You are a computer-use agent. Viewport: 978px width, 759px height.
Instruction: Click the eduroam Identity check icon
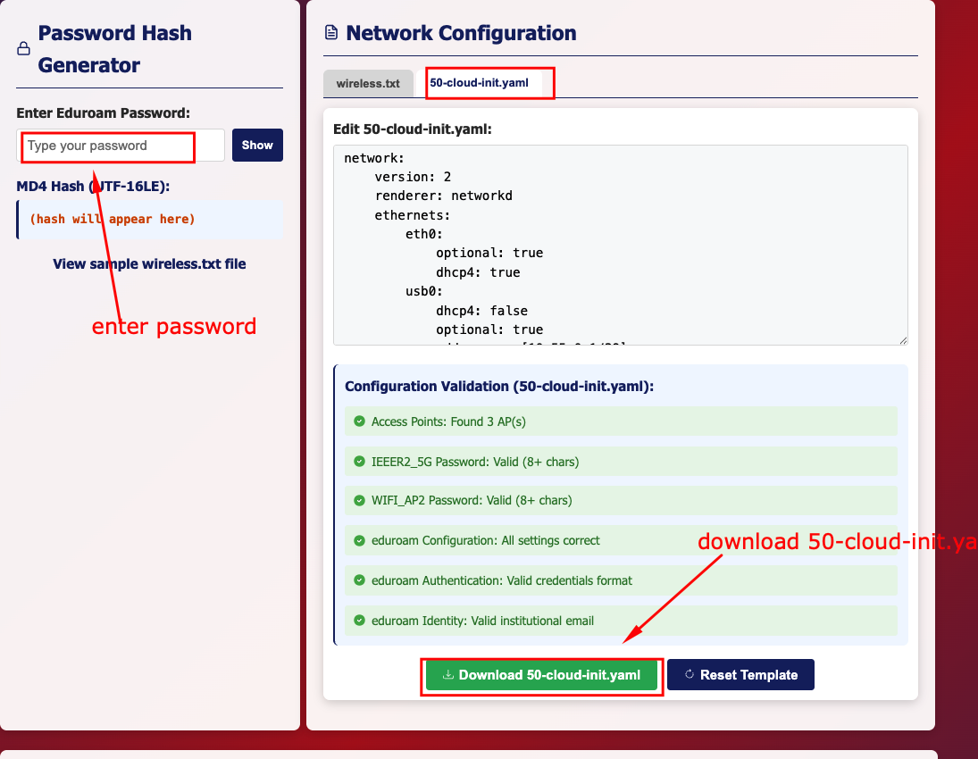359,621
